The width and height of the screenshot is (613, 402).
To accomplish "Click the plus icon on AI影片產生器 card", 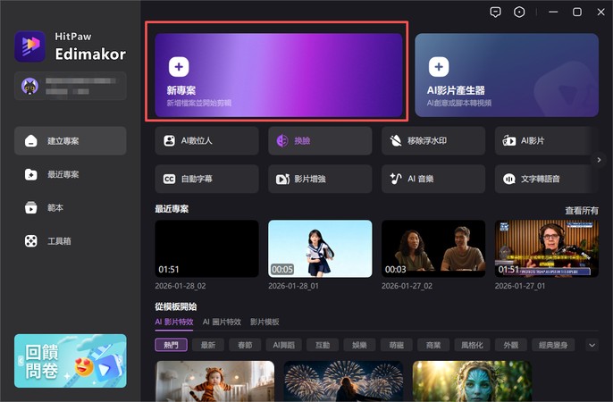I will [439, 67].
